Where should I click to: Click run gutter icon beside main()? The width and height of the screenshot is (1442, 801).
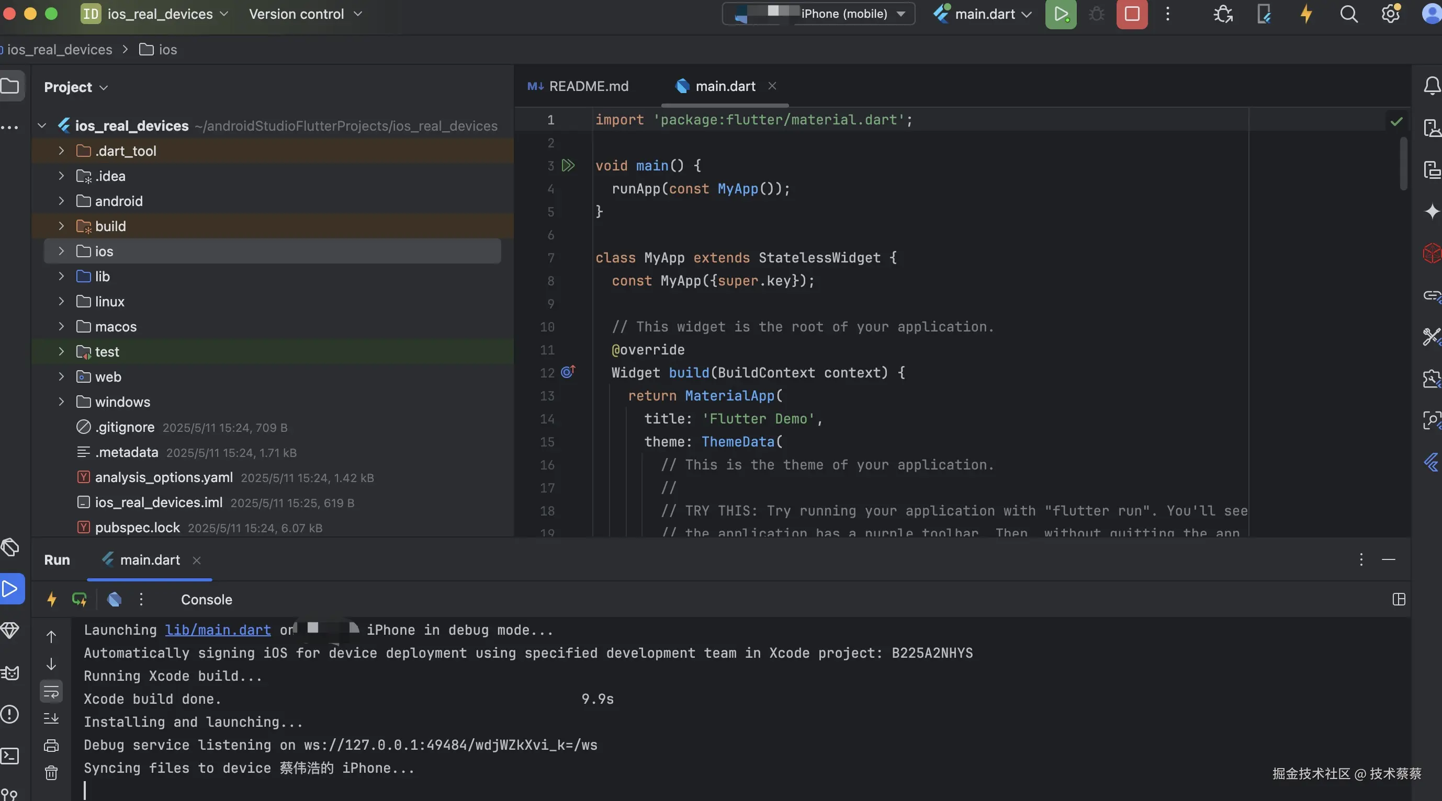568,166
